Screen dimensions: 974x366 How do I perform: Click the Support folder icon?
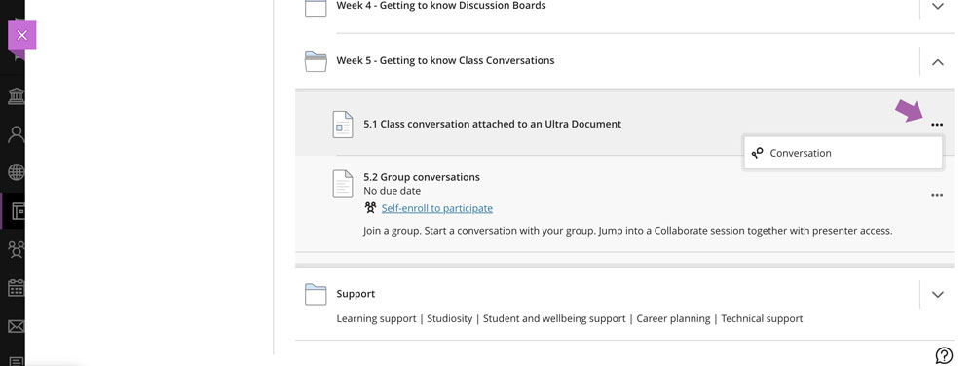(316, 294)
